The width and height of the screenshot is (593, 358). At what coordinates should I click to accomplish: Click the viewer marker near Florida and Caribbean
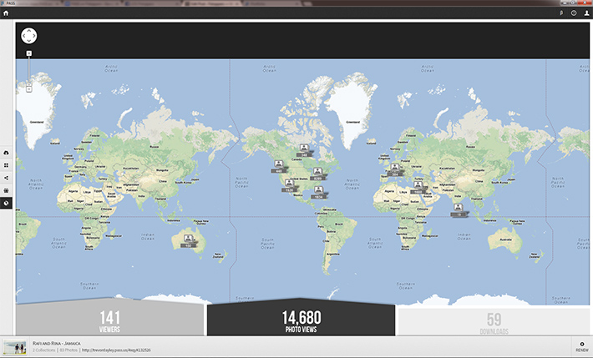click(x=319, y=193)
